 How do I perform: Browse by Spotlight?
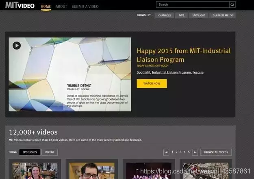pos(198,15)
